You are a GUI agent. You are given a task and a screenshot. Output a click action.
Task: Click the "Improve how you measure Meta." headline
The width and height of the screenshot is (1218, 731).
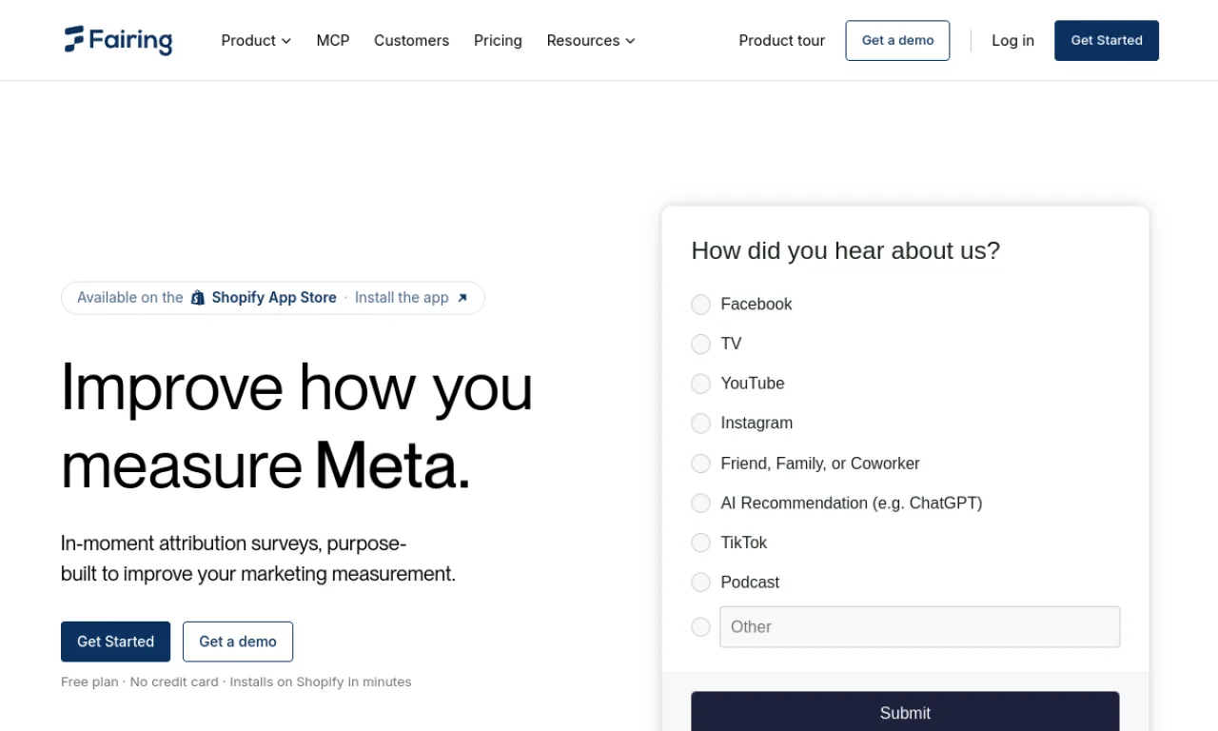(x=297, y=426)
